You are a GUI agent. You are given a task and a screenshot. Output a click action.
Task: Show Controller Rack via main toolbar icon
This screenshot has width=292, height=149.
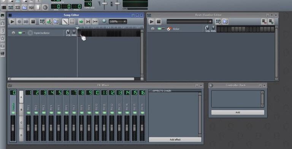tap(45, 8)
